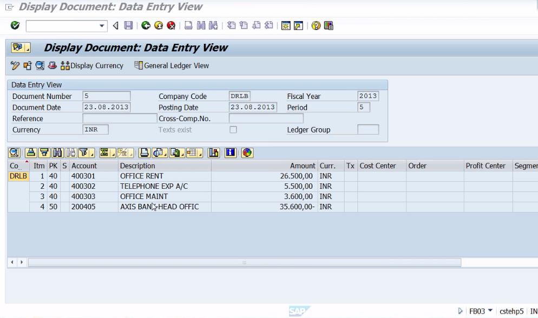Screen dimensions: 538x318
Task: Click the Previous Page icon
Action: pos(244,26)
